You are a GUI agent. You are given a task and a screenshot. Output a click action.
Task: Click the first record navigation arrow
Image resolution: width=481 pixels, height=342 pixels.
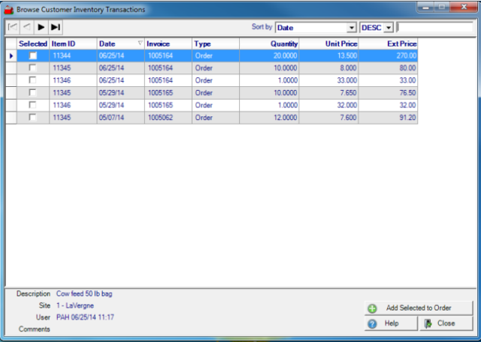click(13, 27)
